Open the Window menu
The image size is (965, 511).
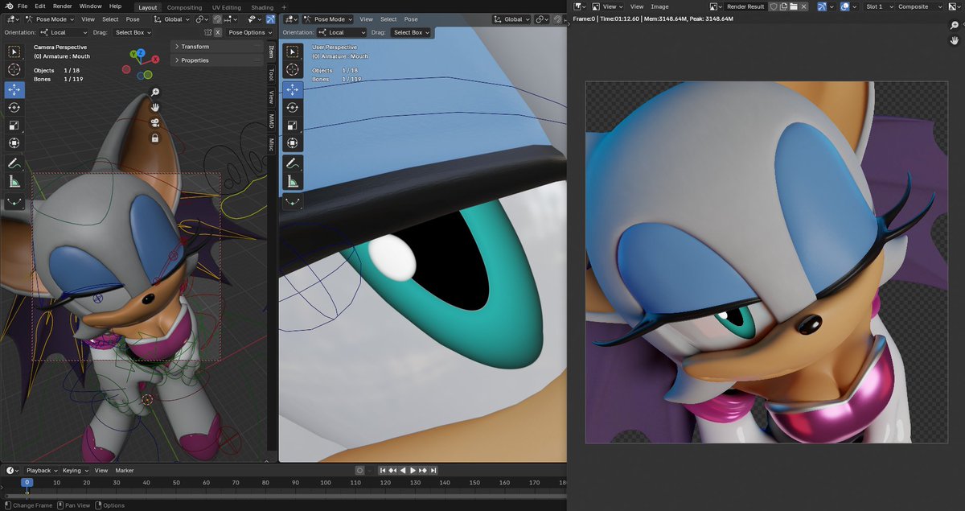click(x=90, y=6)
